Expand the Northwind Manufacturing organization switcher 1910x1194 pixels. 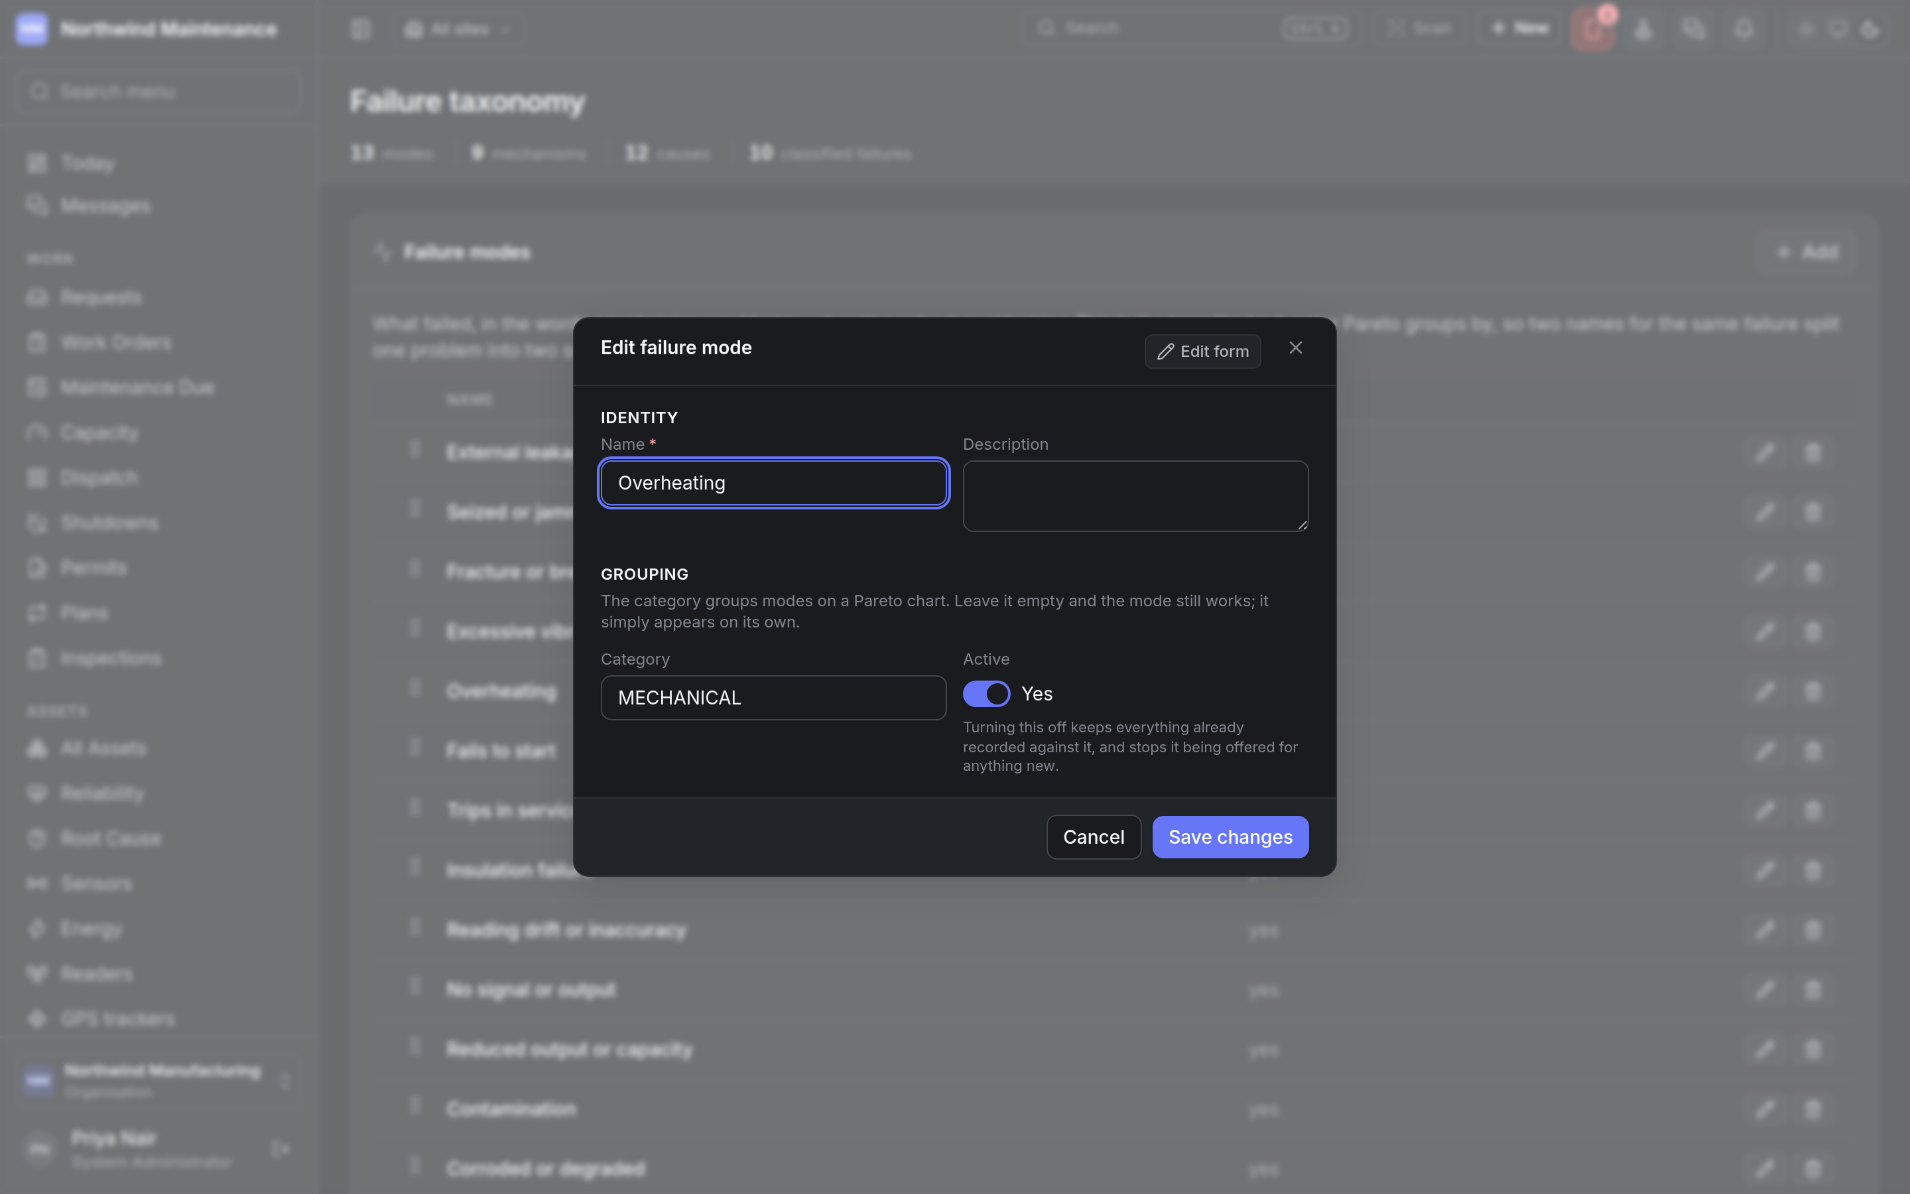(158, 1081)
